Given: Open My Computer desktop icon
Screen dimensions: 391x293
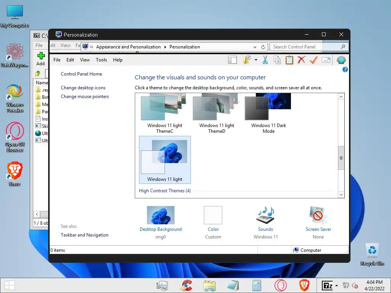Looking at the screenshot, I should [x=15, y=16].
